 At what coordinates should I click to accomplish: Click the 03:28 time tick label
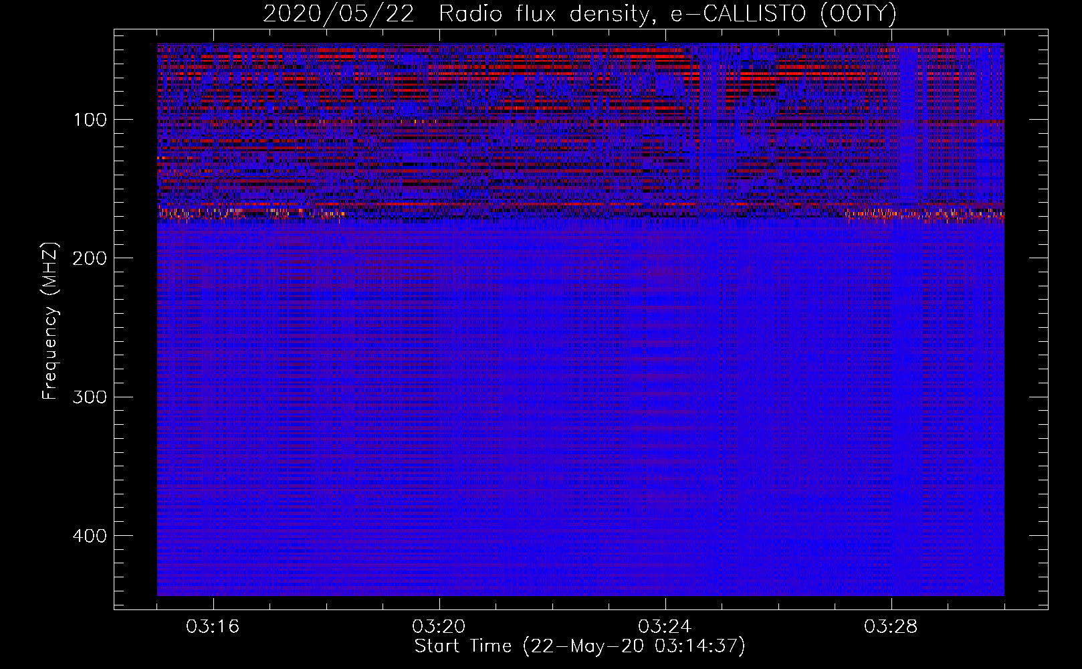(x=891, y=627)
